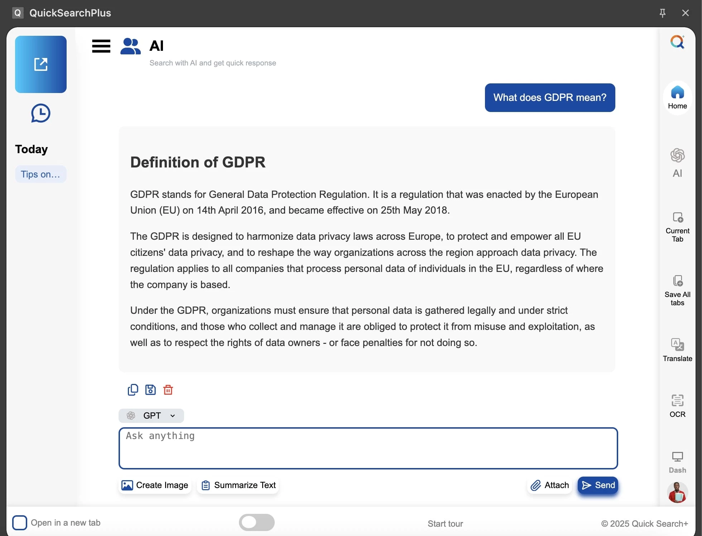702x536 pixels.
Task: Focus the Ask anything input field
Action: (368, 448)
